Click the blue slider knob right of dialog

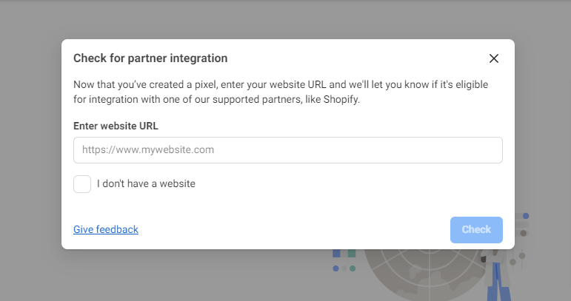tap(526, 216)
